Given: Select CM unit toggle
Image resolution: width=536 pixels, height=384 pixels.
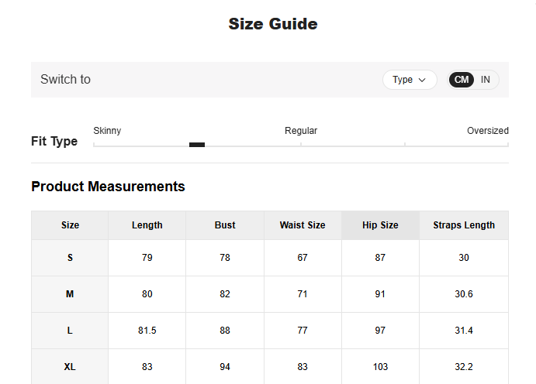Looking at the screenshot, I should tap(462, 80).
